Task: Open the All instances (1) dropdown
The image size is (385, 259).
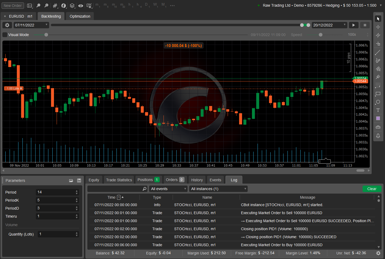Action: coord(218,189)
